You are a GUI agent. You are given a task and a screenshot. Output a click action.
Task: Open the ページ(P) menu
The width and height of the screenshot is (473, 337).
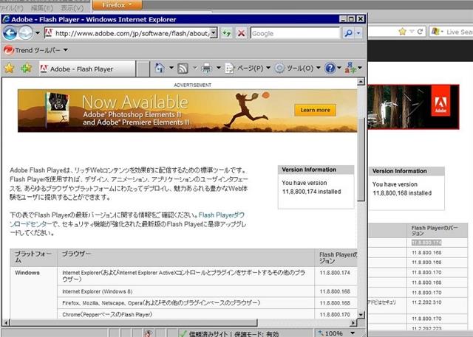(248, 69)
